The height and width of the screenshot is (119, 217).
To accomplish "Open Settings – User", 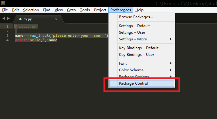I will (141, 32).
